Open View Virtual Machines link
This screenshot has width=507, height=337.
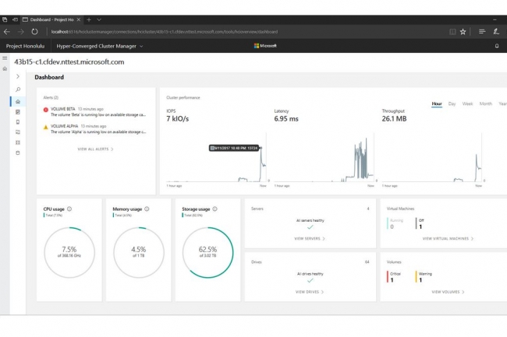pos(448,239)
